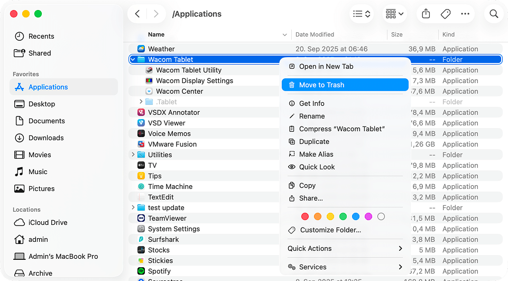Apply the gray tag color
Screen dimensions: 508x281
pos(381,216)
